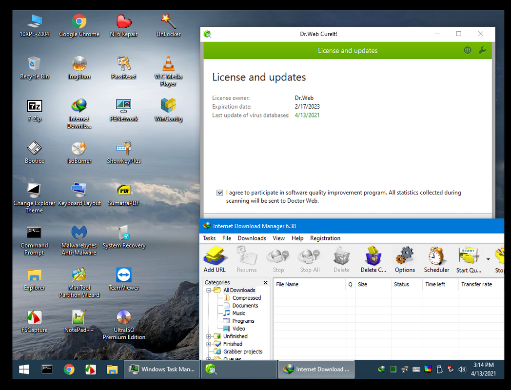
Task: Close the Categories panel
Action: click(266, 282)
